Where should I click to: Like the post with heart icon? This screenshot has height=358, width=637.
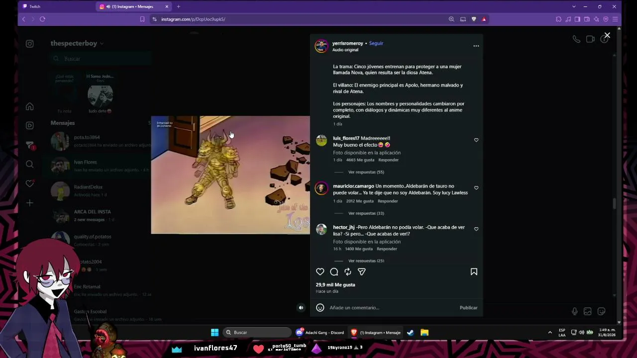point(320,271)
